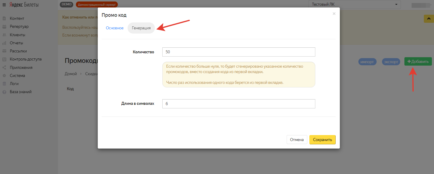Image resolution: width=434 pixels, height=174 pixels.
Task: Click the Сохранить button
Action: [322, 140]
